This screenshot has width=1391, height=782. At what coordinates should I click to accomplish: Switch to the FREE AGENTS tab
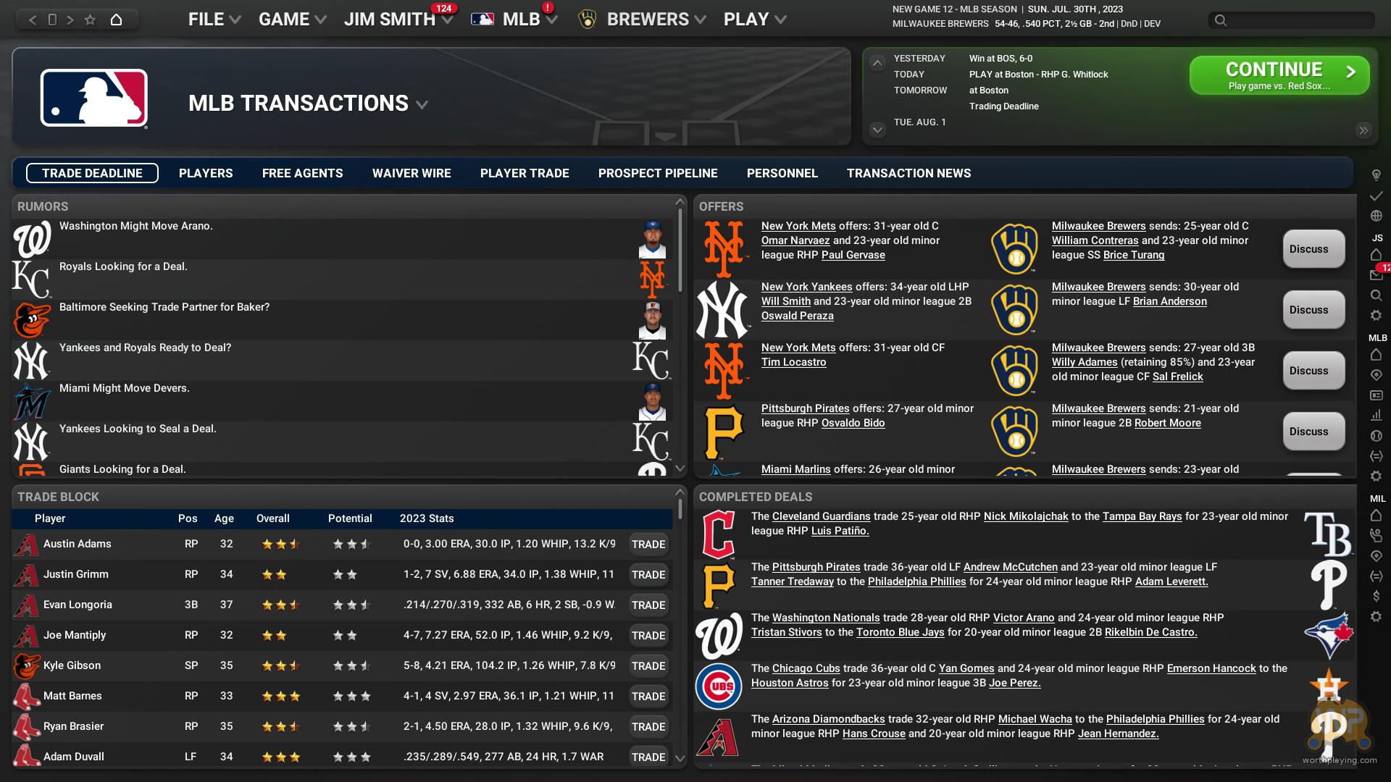click(302, 173)
